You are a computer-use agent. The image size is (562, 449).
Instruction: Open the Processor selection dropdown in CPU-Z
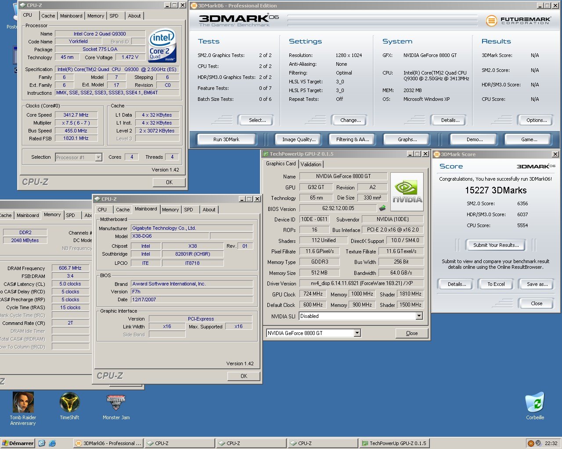pyautogui.click(x=99, y=157)
